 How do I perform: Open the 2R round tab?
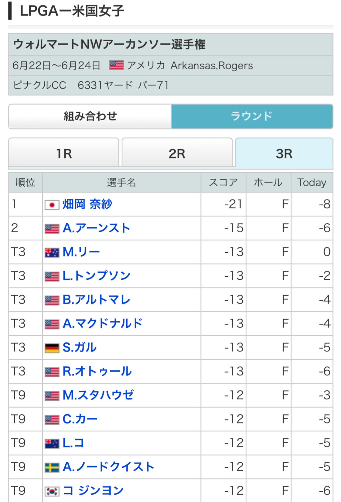tap(177, 153)
